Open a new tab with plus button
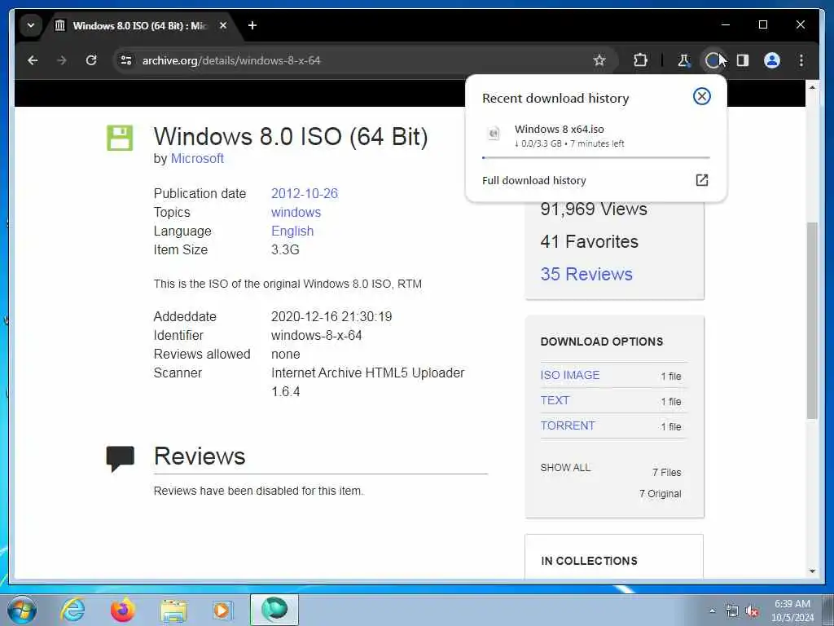 (x=252, y=25)
